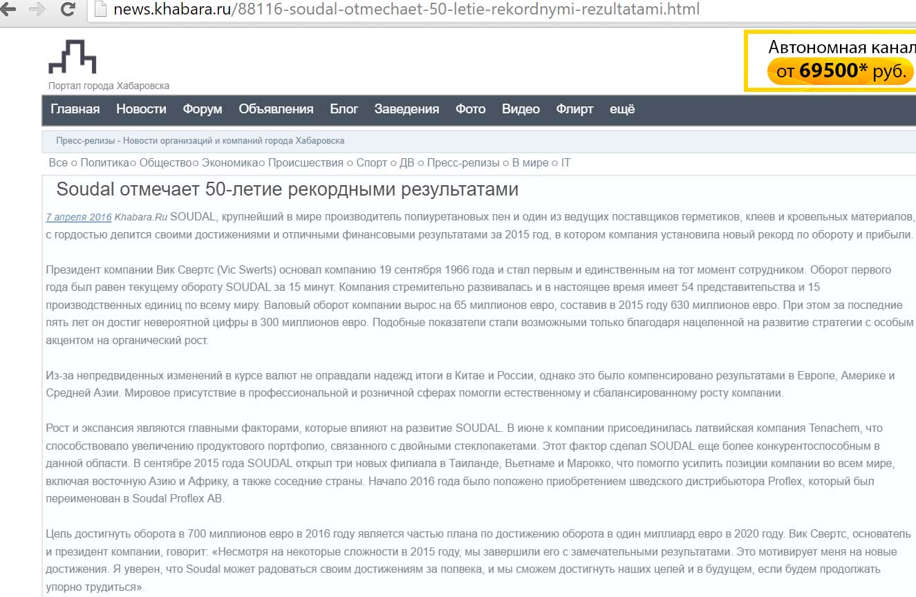Image resolution: width=916 pixels, height=597 pixels.
Task: Select the Политика news category
Action: tap(104, 163)
